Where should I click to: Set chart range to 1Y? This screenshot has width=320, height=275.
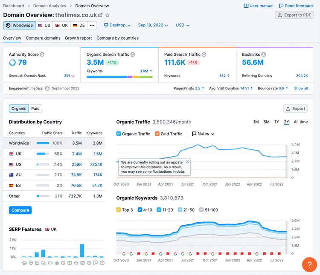[x=276, y=122]
